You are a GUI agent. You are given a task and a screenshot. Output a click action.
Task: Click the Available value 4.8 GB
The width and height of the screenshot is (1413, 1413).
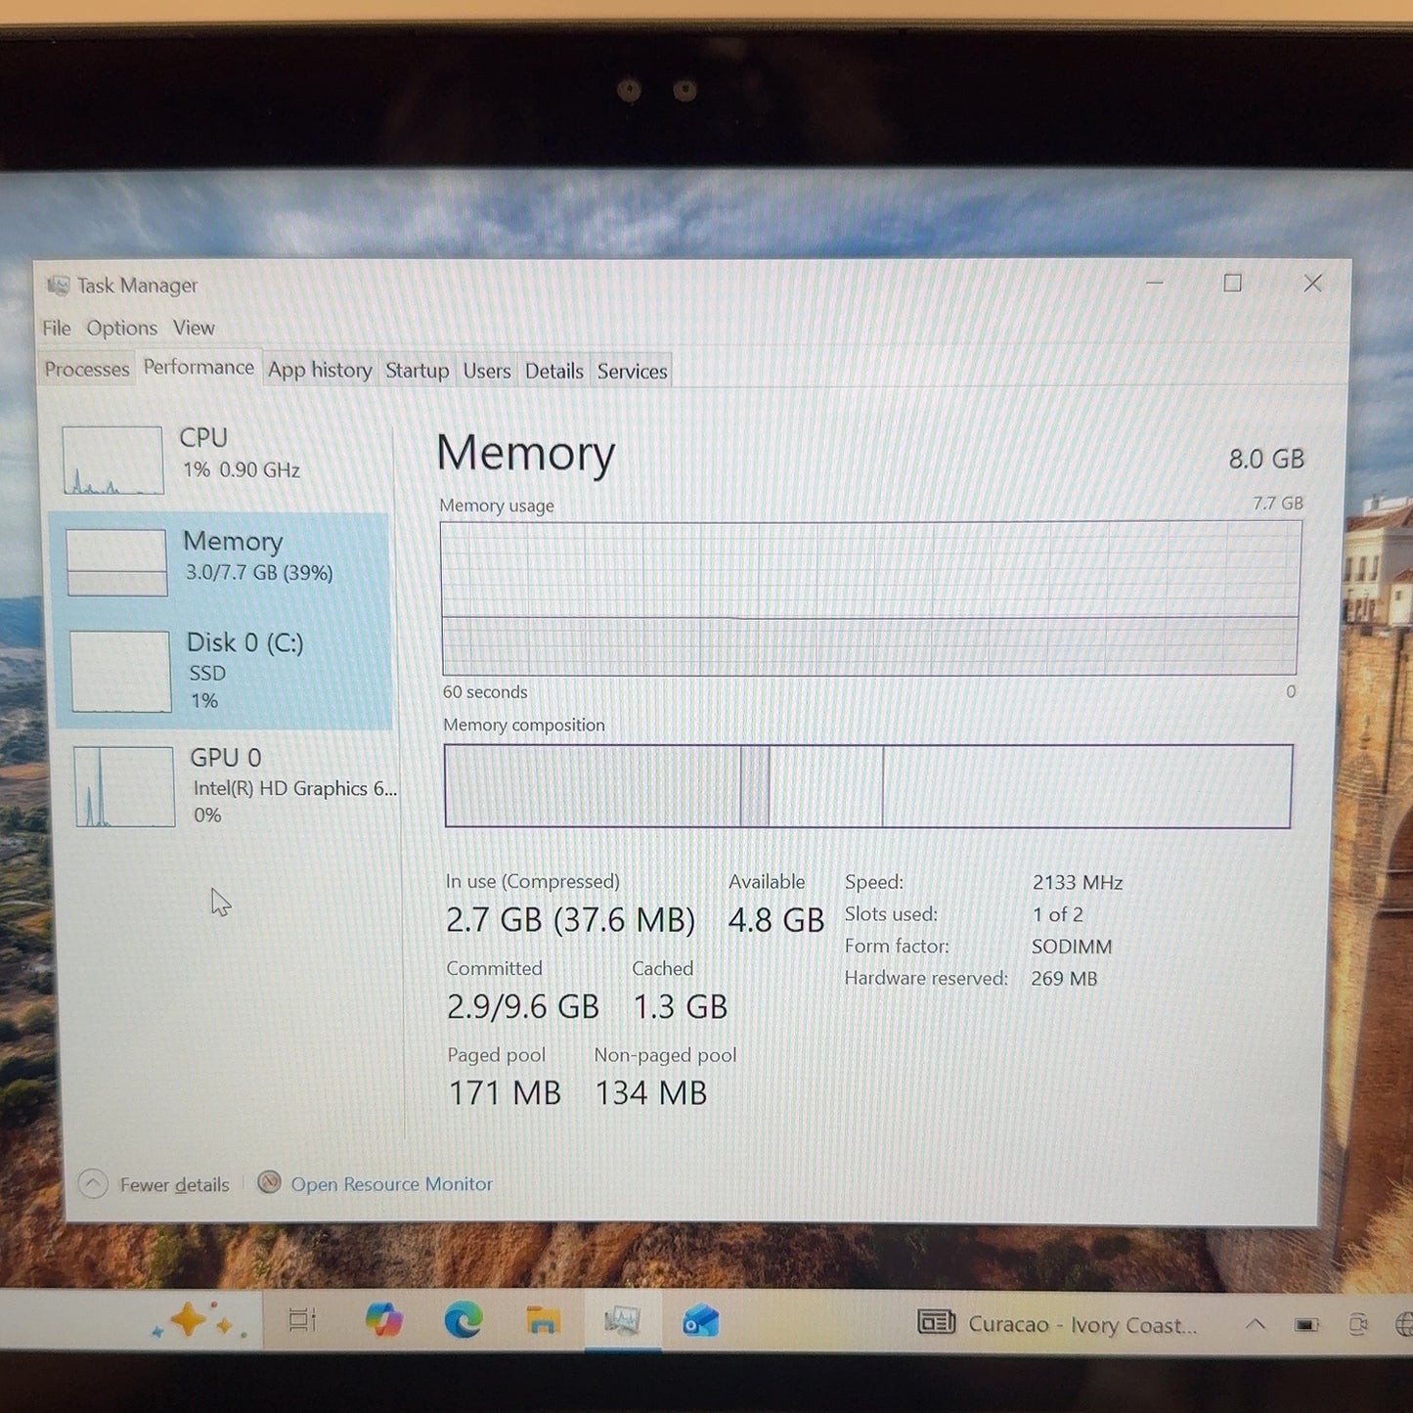click(x=776, y=920)
